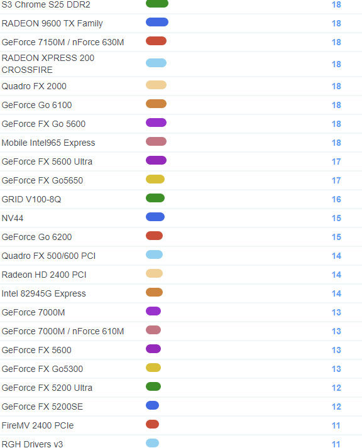Click pink bar for Mobile Intel965 Express
Image resolution: width=362 pixels, height=448 pixels.
[156, 141]
